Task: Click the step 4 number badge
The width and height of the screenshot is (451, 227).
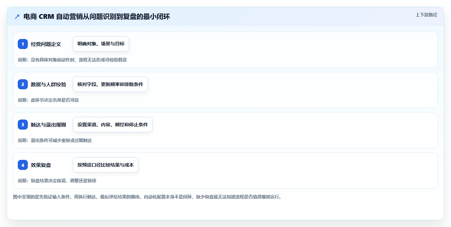Action: point(23,165)
